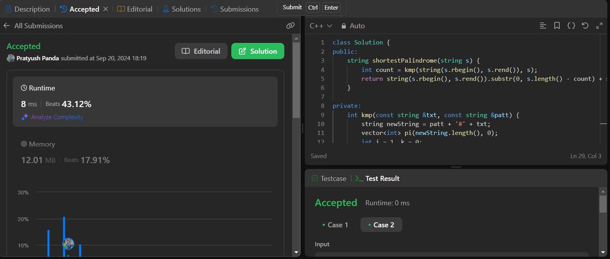Close the Accepted tab
This screenshot has width=610, height=259.
(106, 9)
